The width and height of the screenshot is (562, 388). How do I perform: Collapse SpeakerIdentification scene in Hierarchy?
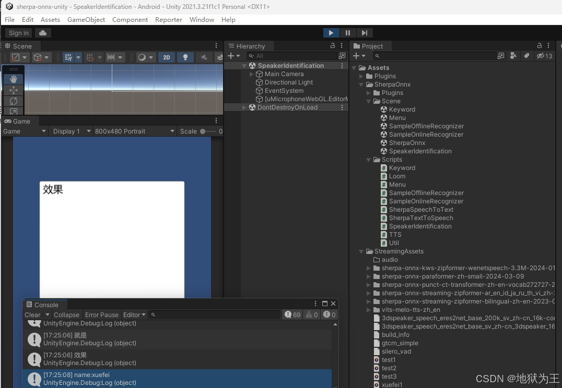pos(244,66)
